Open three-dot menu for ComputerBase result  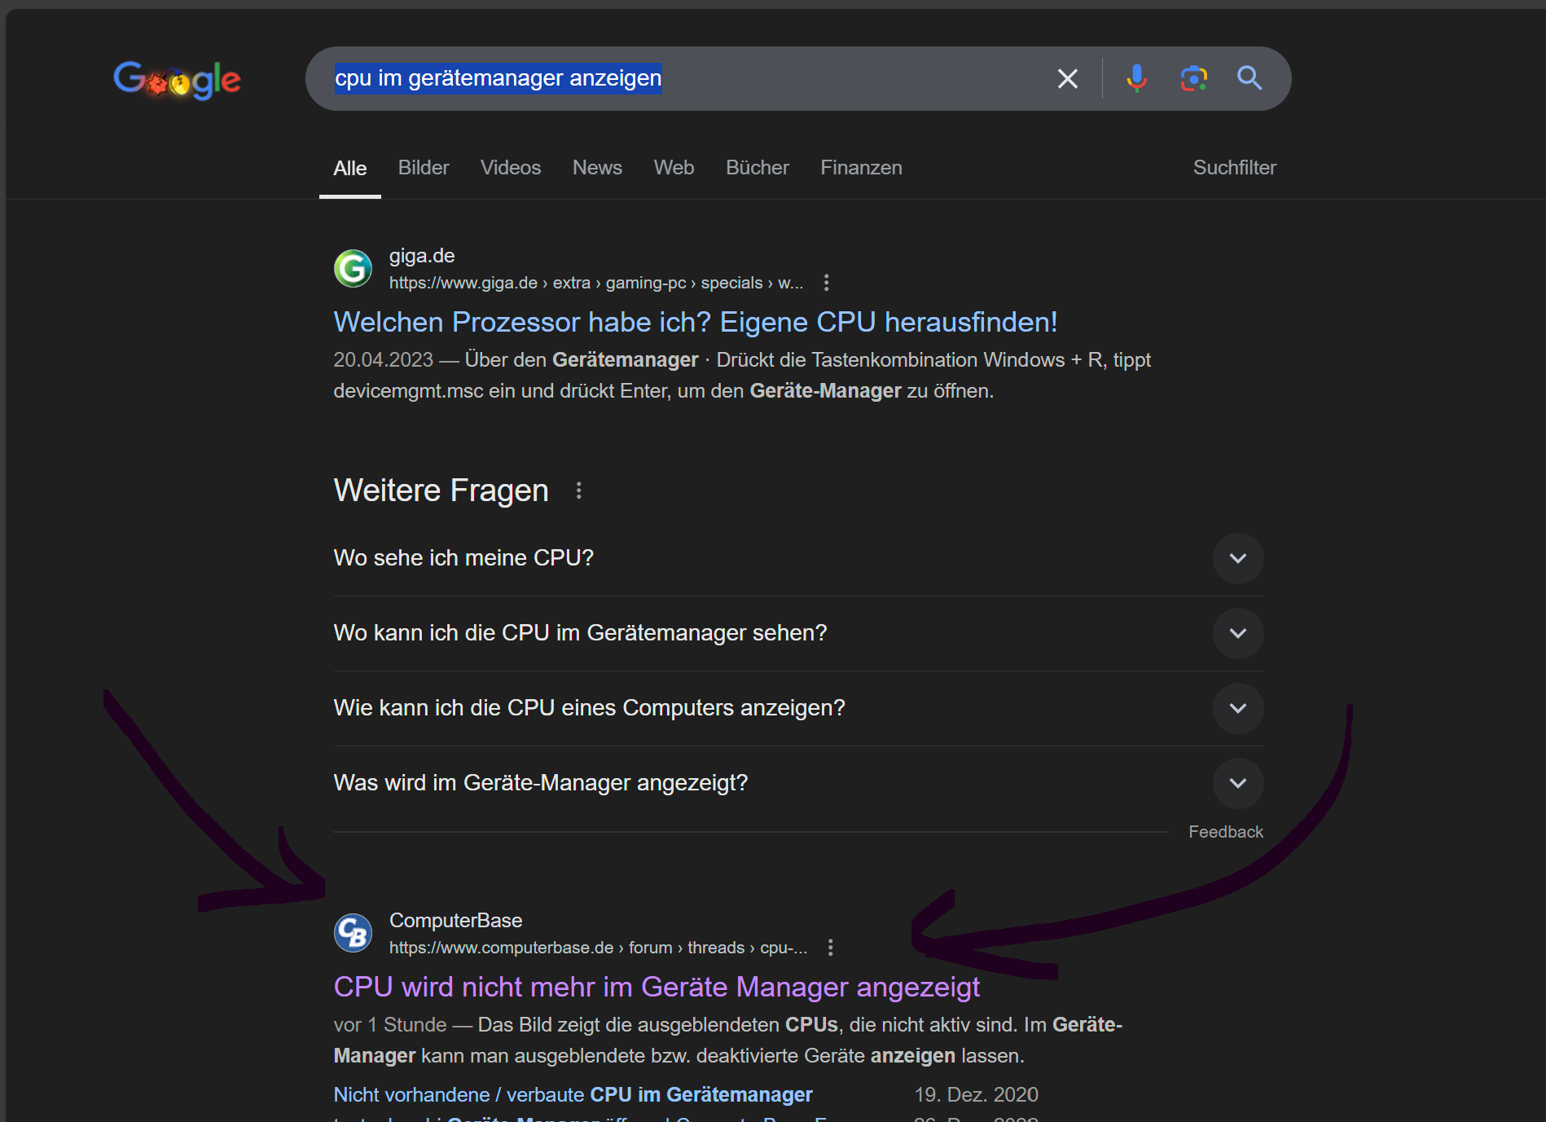click(x=830, y=948)
